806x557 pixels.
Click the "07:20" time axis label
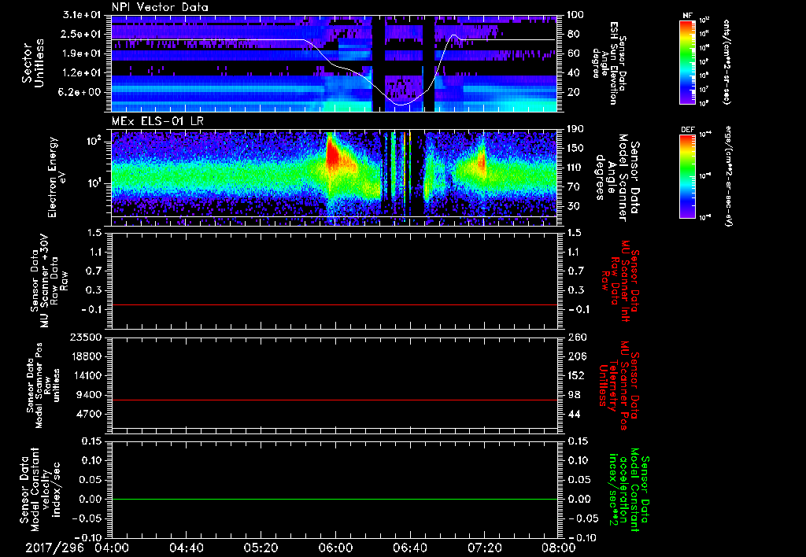pos(484,548)
